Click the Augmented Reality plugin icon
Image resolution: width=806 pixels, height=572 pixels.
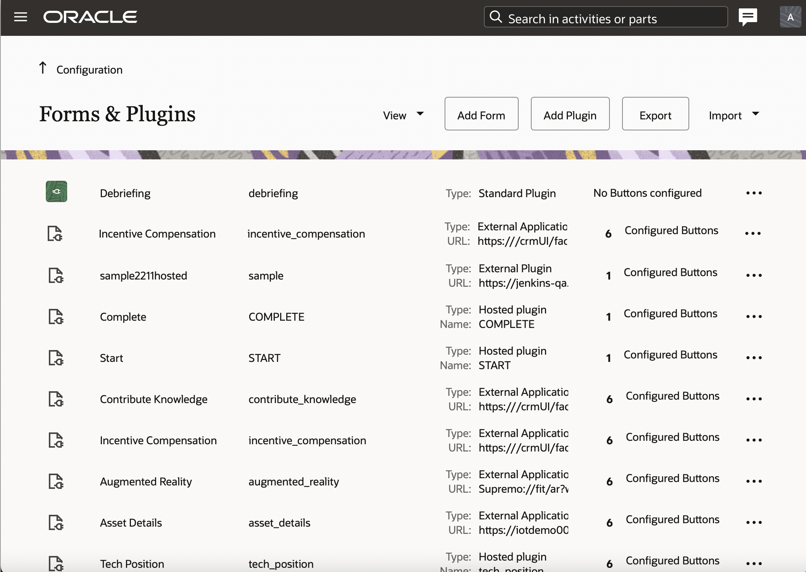tap(56, 481)
